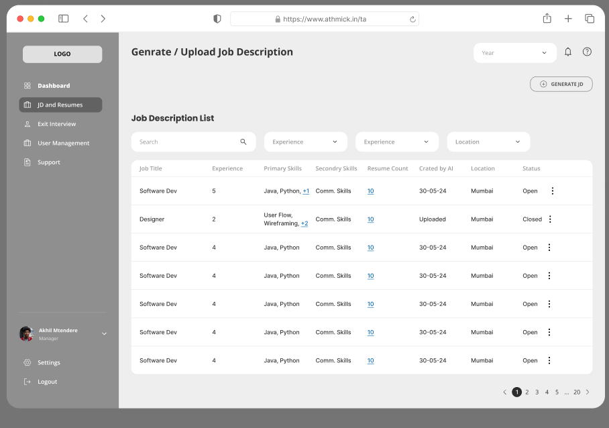Click the Logout arrow icon
This screenshot has width=609, height=428.
(27, 382)
